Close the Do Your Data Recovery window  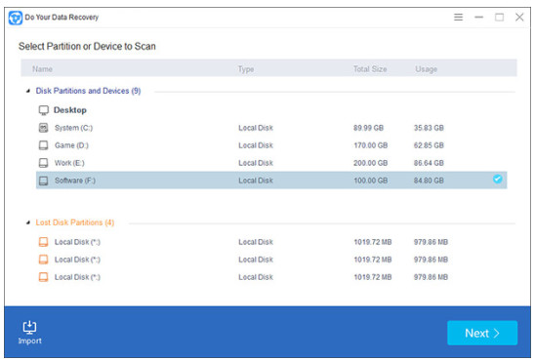[x=519, y=17]
